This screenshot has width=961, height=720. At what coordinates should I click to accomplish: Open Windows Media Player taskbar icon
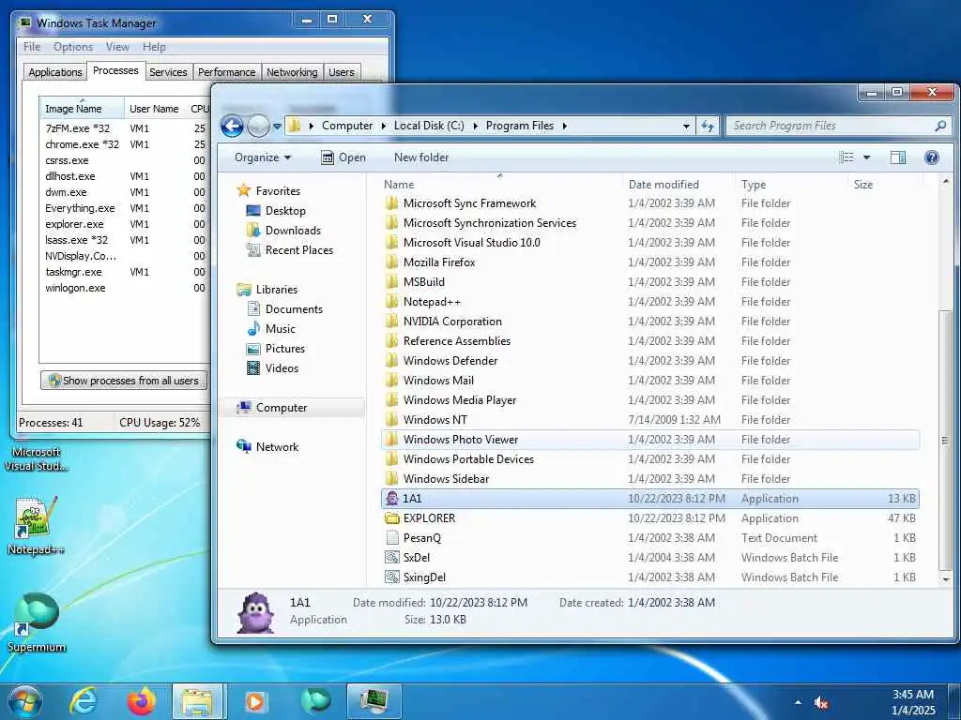tap(255, 701)
